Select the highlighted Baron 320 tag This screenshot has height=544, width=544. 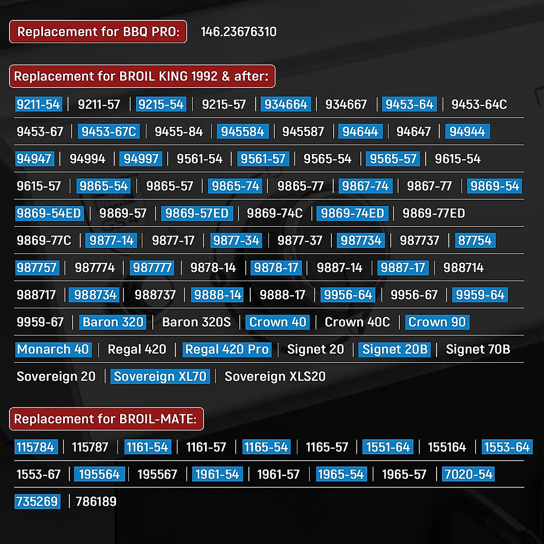(x=113, y=322)
